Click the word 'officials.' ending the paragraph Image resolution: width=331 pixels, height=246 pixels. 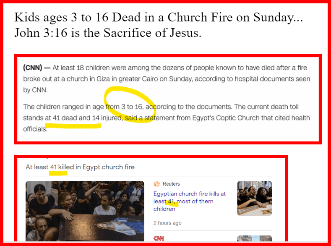click(x=35, y=129)
